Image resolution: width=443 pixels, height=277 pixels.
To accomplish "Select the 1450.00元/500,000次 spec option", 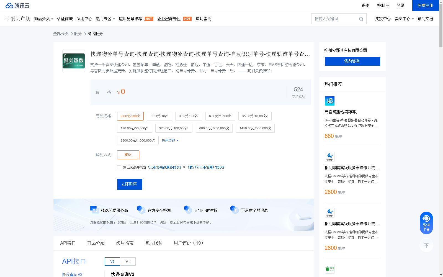I will coord(255,128).
